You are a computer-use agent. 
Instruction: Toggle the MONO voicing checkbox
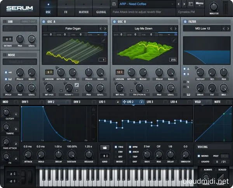pos(199,156)
